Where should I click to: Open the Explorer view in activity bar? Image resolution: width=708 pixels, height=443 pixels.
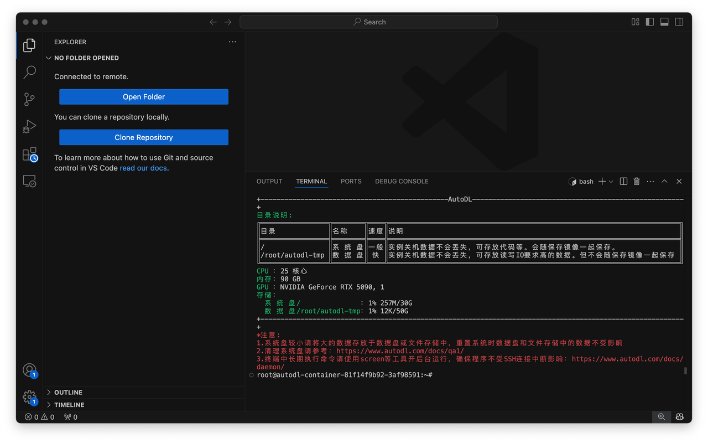pos(29,45)
